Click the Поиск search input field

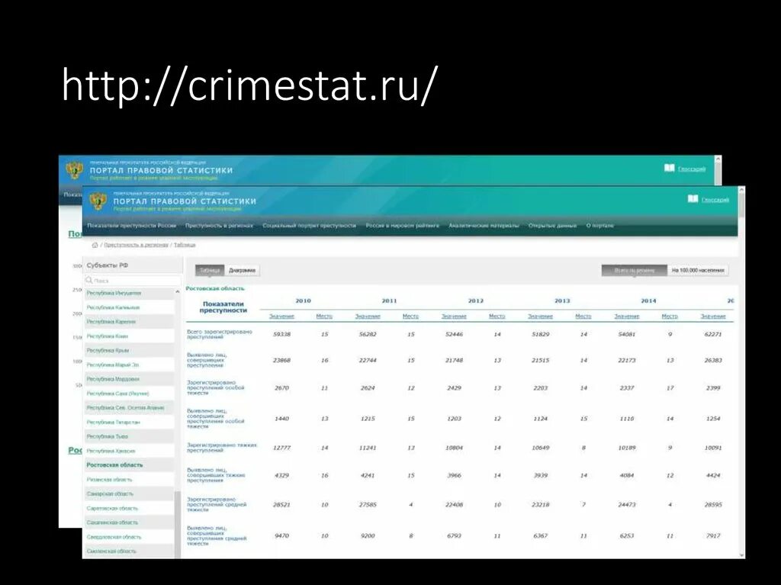pos(133,280)
